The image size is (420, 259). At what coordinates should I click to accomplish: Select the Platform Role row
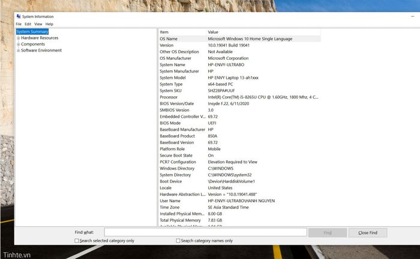pos(239,149)
